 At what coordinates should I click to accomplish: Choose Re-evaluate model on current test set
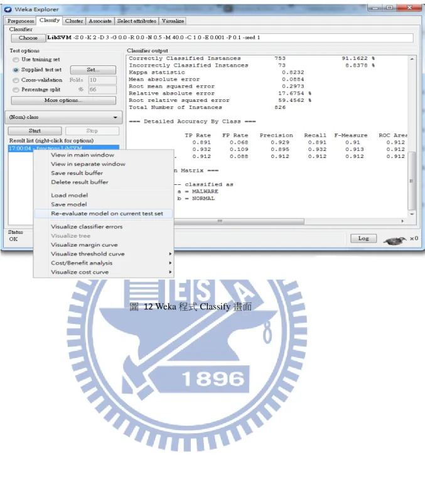point(104,214)
